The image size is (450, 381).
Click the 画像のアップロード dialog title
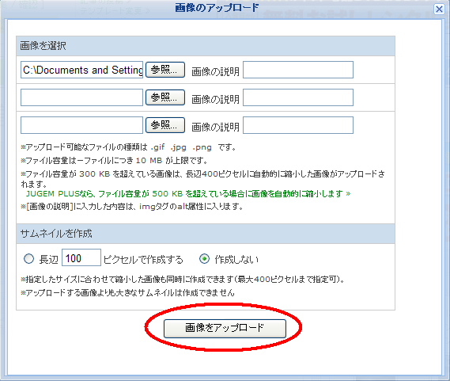217,8
